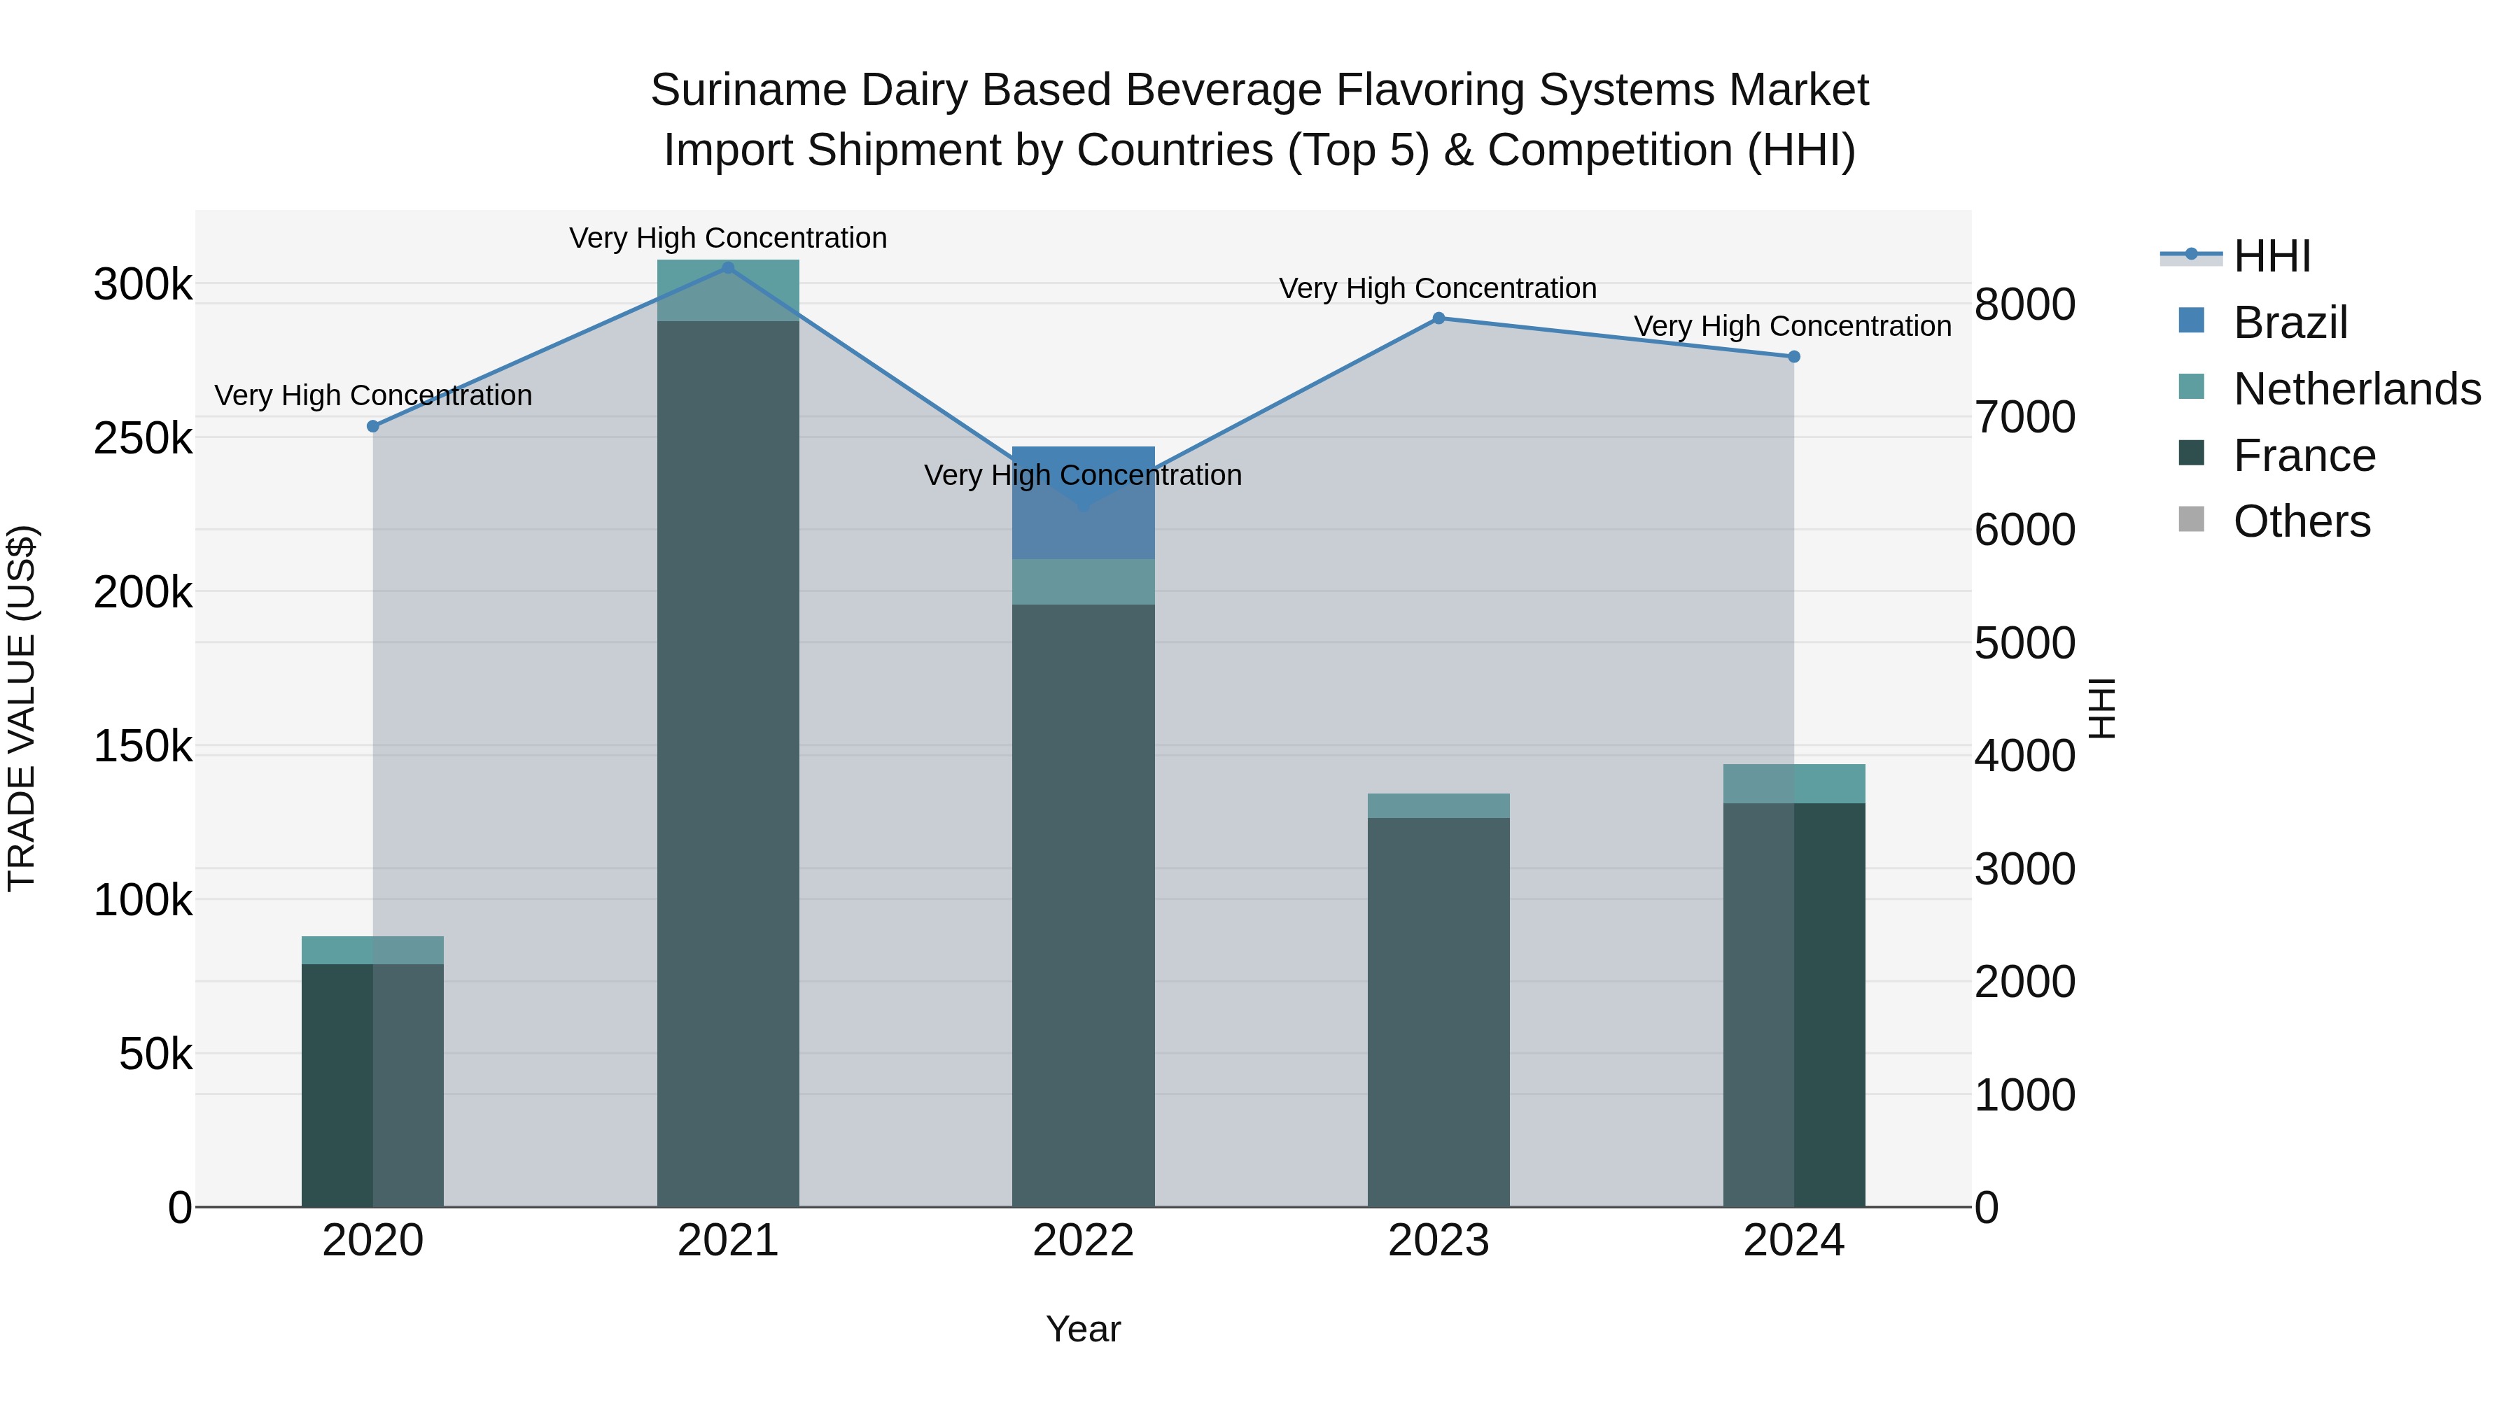Click the 2021 x-axis label
The width and height of the screenshot is (2520, 1417).
(728, 1241)
